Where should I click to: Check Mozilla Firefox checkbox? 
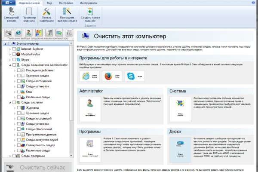click(14, 54)
